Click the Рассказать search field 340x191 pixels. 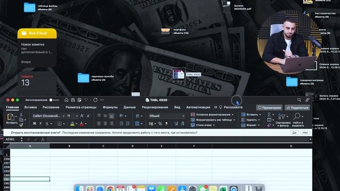(x=231, y=107)
